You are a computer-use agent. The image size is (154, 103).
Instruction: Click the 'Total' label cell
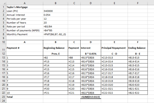coord(24,97)
